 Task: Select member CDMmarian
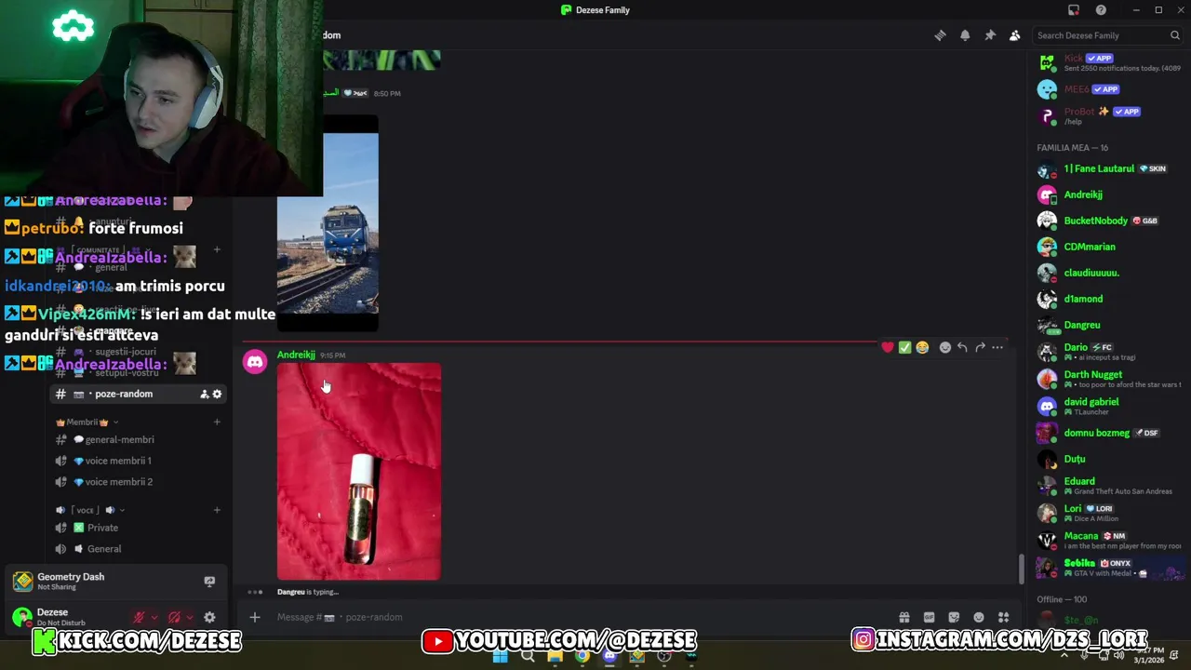(1108, 248)
